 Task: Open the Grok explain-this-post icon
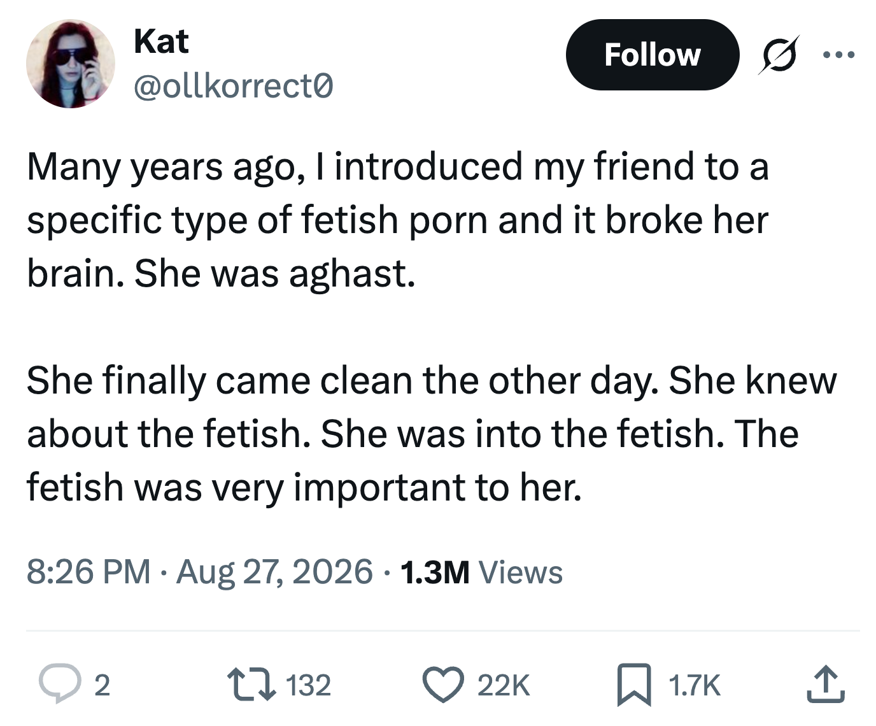[778, 55]
